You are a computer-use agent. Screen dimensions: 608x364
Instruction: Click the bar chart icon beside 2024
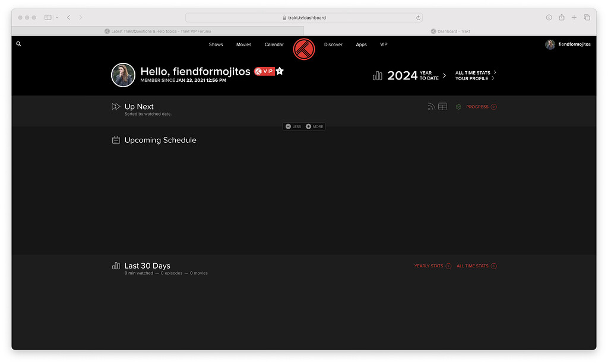[377, 75]
